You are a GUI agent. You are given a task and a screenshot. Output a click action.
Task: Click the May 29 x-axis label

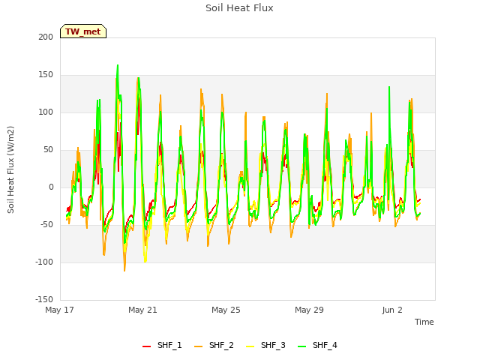tap(310, 310)
